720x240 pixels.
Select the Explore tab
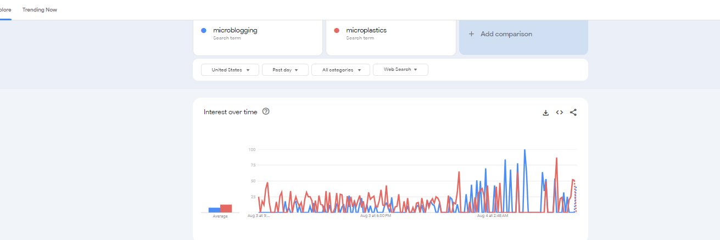pyautogui.click(x=5, y=10)
